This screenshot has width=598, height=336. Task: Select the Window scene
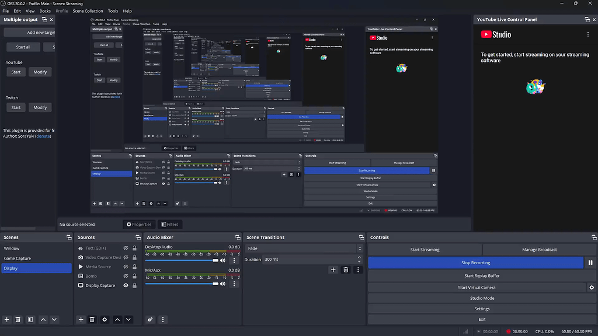pyautogui.click(x=36, y=249)
